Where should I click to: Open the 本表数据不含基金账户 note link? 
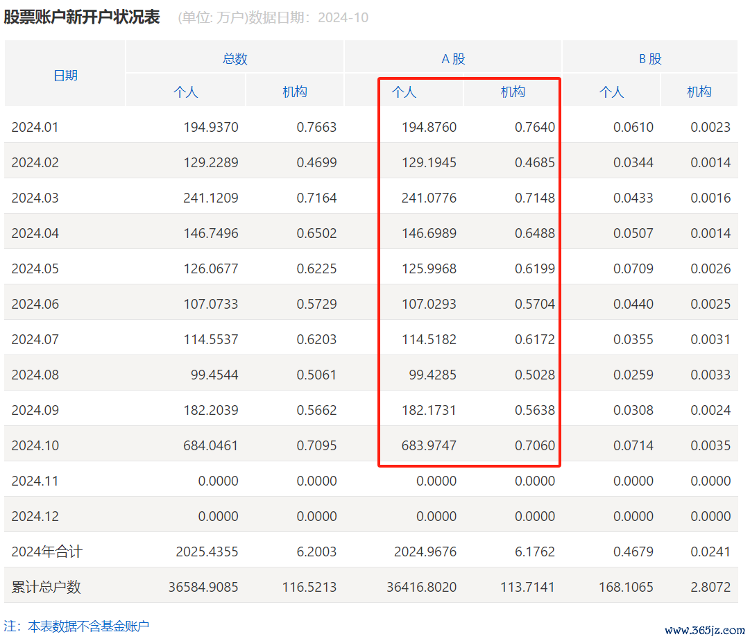pos(88,626)
